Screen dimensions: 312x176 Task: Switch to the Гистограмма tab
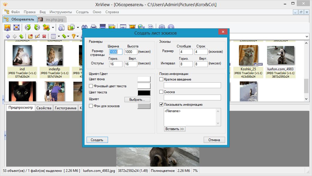66,108
